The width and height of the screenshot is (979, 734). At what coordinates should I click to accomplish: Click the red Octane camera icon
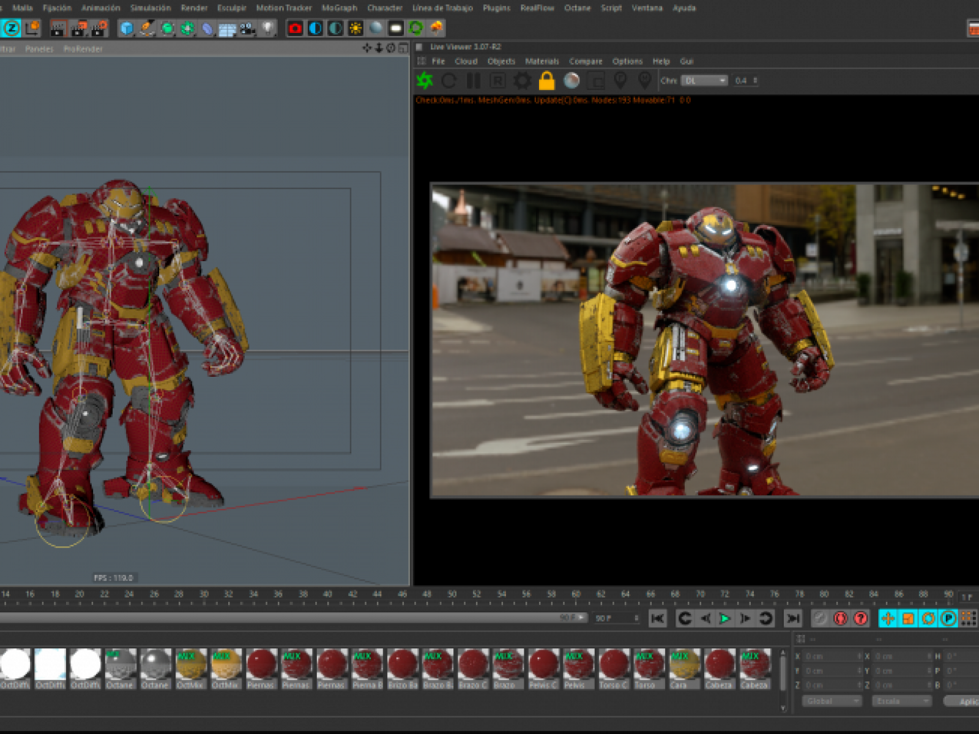[296, 28]
